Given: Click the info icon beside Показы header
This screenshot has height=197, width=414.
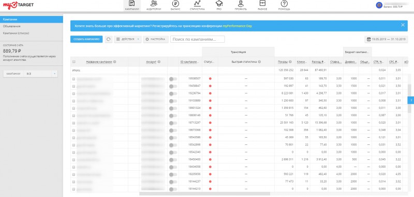Looking at the screenshot, I should (290, 62).
